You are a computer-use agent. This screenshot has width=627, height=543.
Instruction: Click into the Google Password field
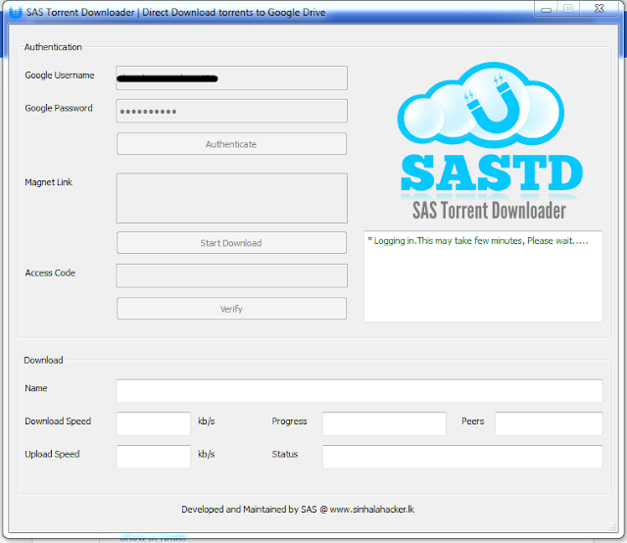[x=231, y=111]
